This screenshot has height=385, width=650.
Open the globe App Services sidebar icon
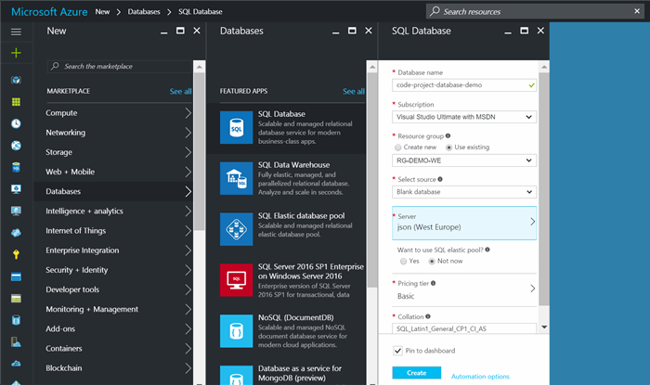(16, 146)
